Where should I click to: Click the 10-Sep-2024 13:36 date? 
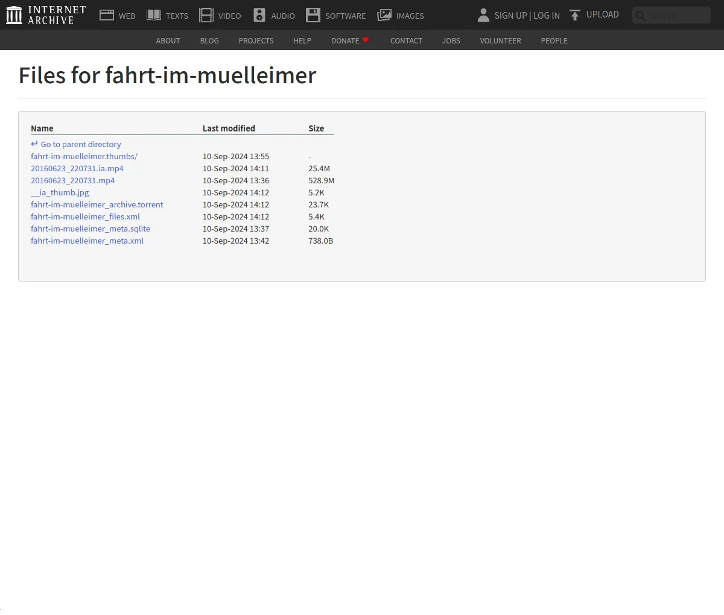tap(236, 180)
